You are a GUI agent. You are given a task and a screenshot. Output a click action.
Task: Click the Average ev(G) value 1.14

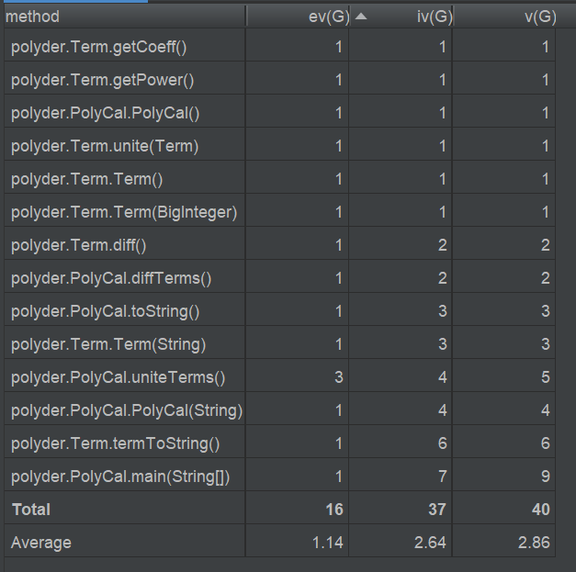pyautogui.click(x=328, y=543)
